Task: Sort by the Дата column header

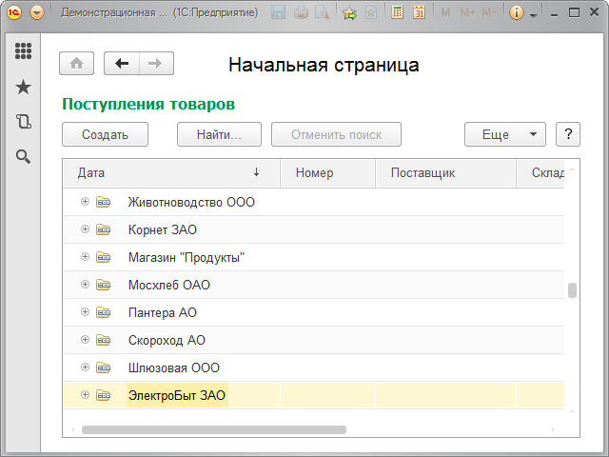Action: [162, 173]
